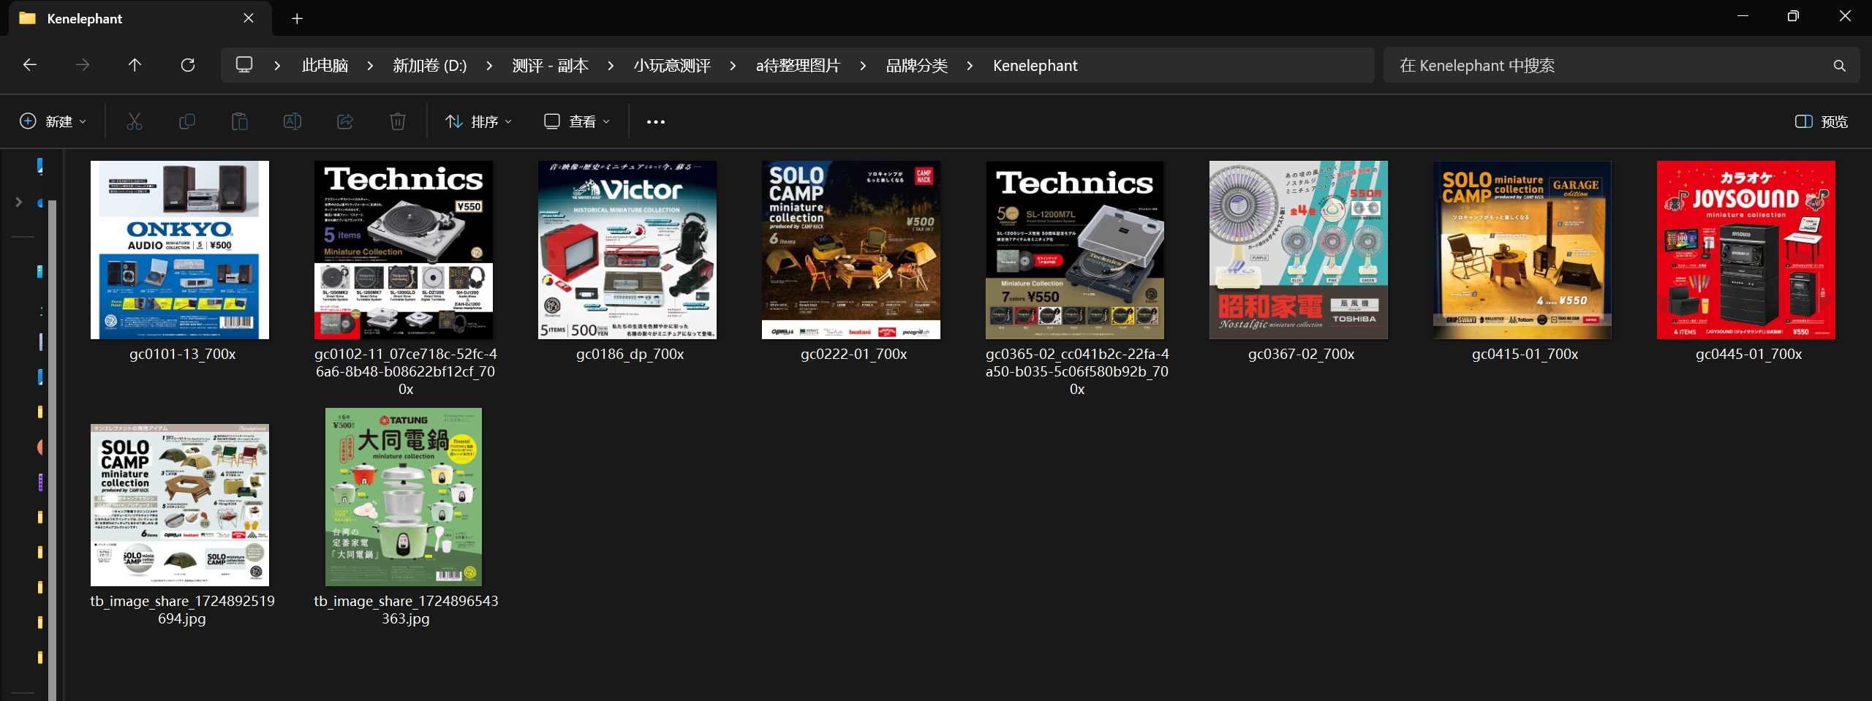The height and width of the screenshot is (701, 1872).
Task: Click the Rename icon in toolbar
Action: (x=292, y=121)
